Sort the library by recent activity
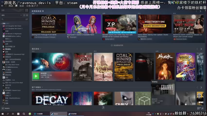The width and height of the screenshot is (207, 116). pyautogui.click(x=24, y=15)
